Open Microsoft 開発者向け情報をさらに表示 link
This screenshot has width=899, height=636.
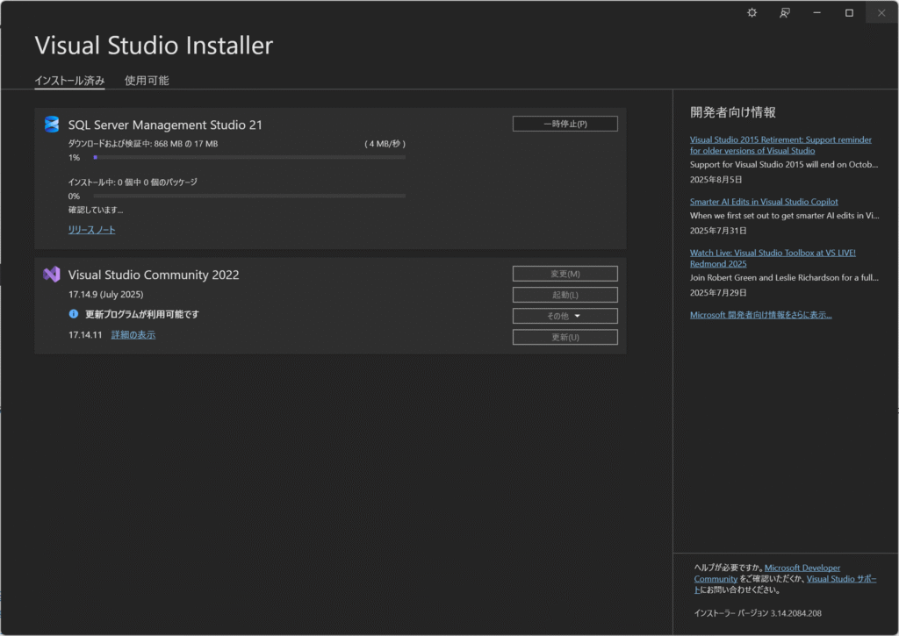pyautogui.click(x=761, y=315)
